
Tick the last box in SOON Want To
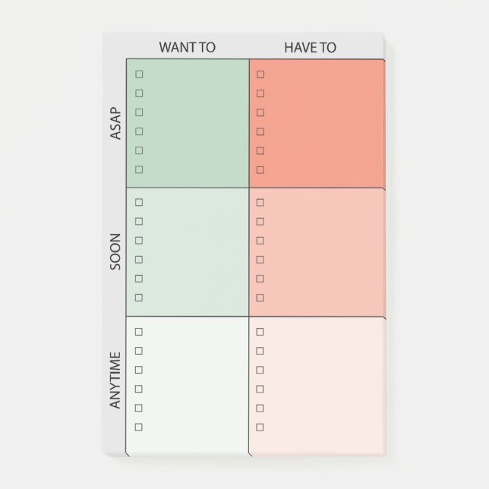tap(139, 298)
